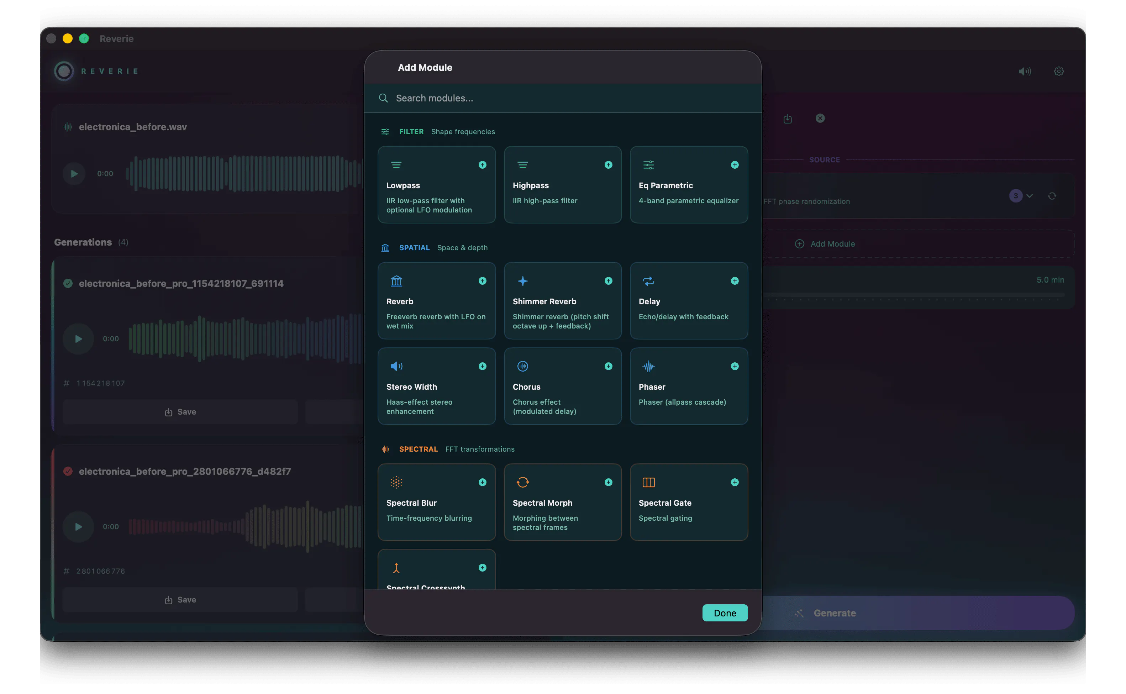Add Spectral Crosssynth via its plus icon
1126x694 pixels.
[482, 568]
